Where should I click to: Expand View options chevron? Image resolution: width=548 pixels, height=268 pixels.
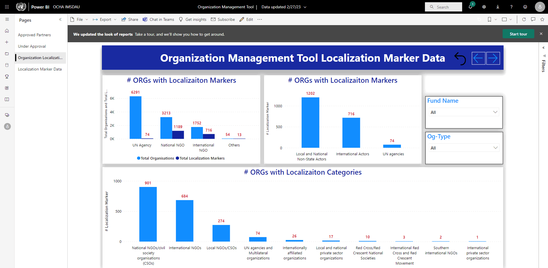pyautogui.click(x=511, y=19)
